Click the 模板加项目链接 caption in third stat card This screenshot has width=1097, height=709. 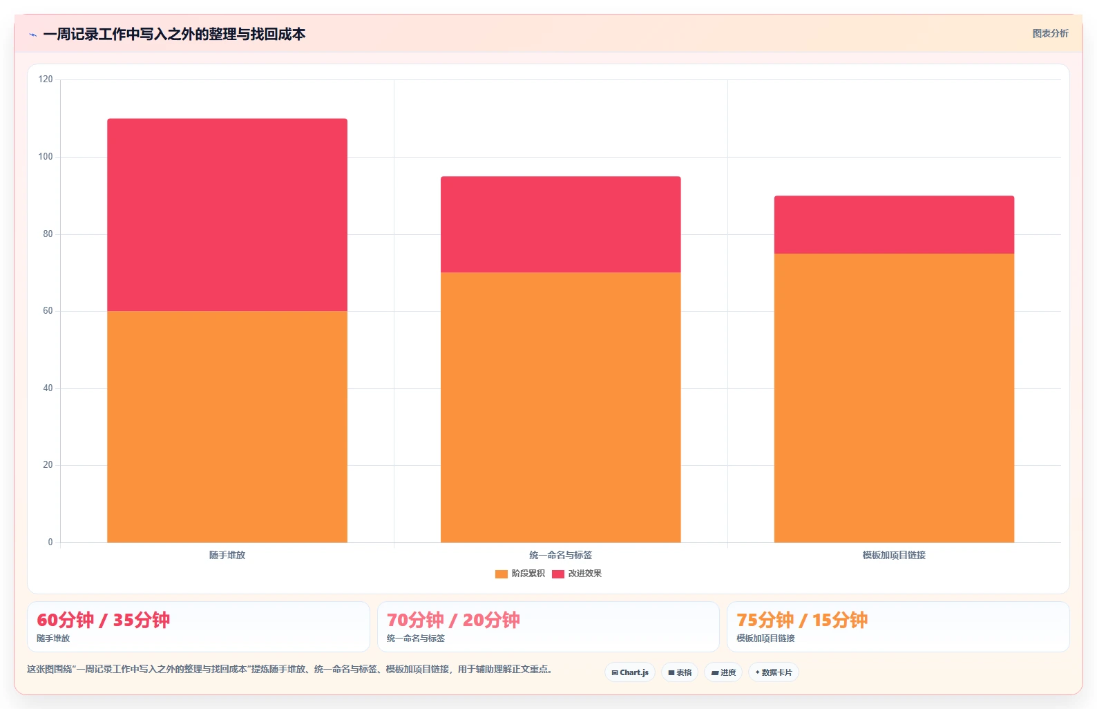[x=765, y=639]
